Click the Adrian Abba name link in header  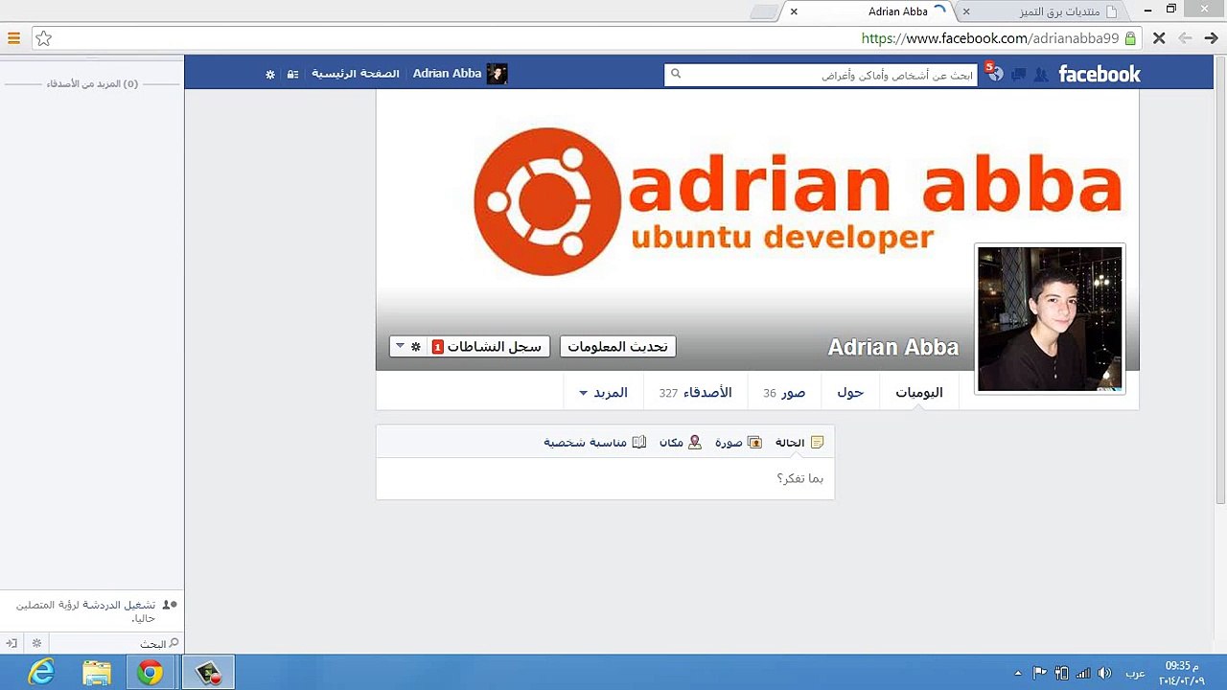[447, 74]
